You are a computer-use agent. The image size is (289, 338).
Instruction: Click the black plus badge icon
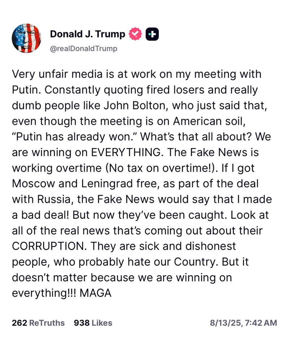coord(152,34)
